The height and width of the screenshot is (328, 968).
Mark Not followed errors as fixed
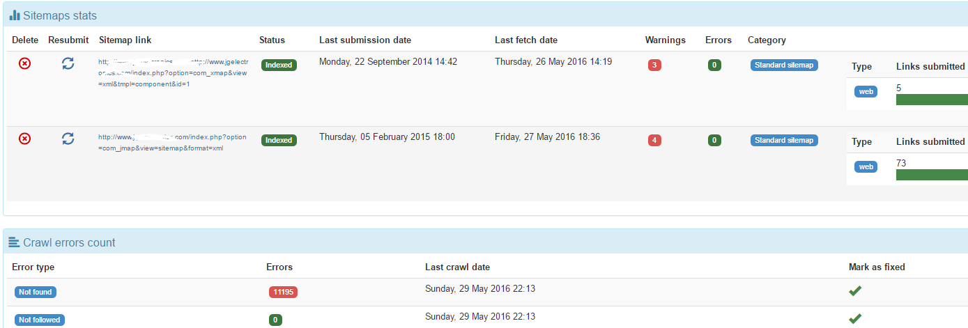pos(855,319)
